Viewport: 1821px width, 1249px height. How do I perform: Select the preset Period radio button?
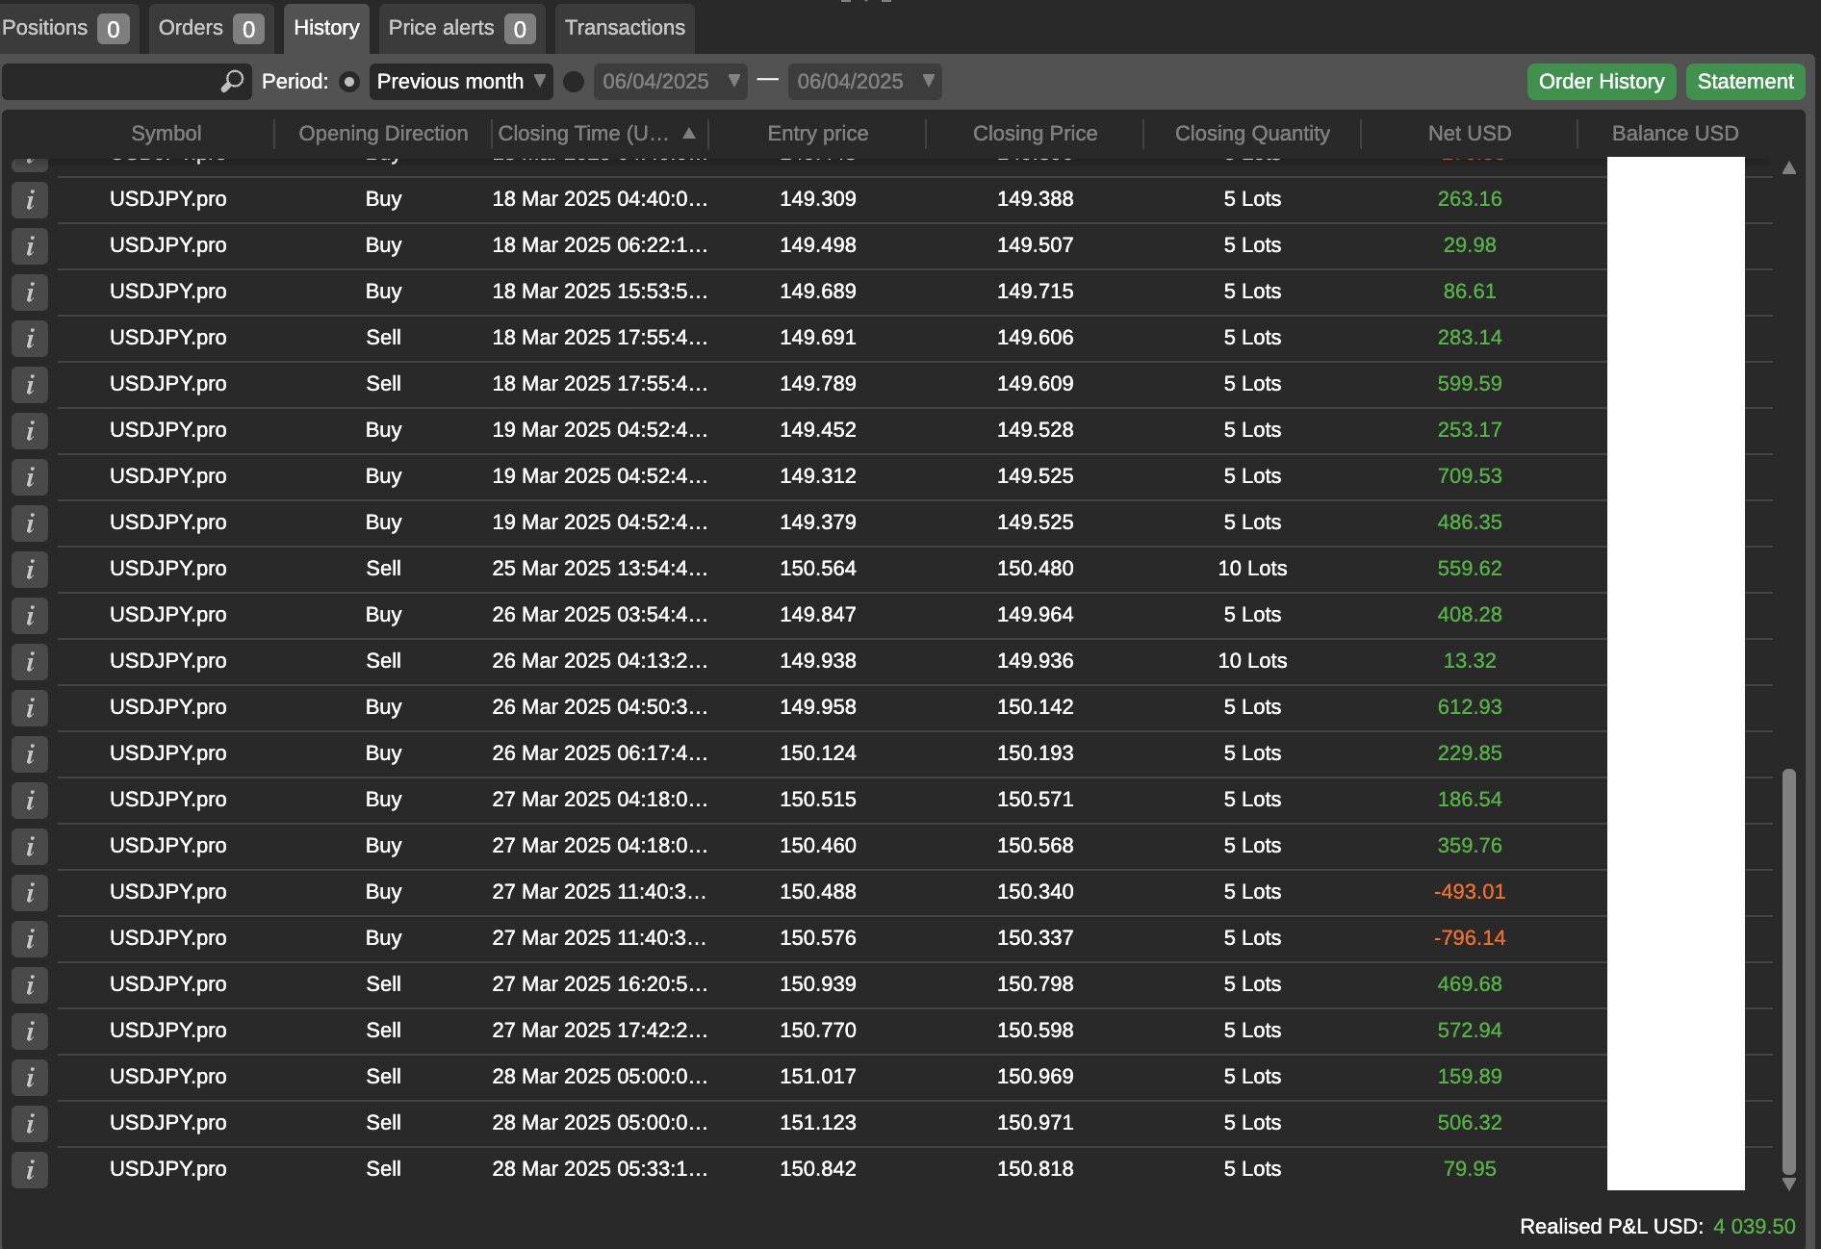click(x=349, y=82)
